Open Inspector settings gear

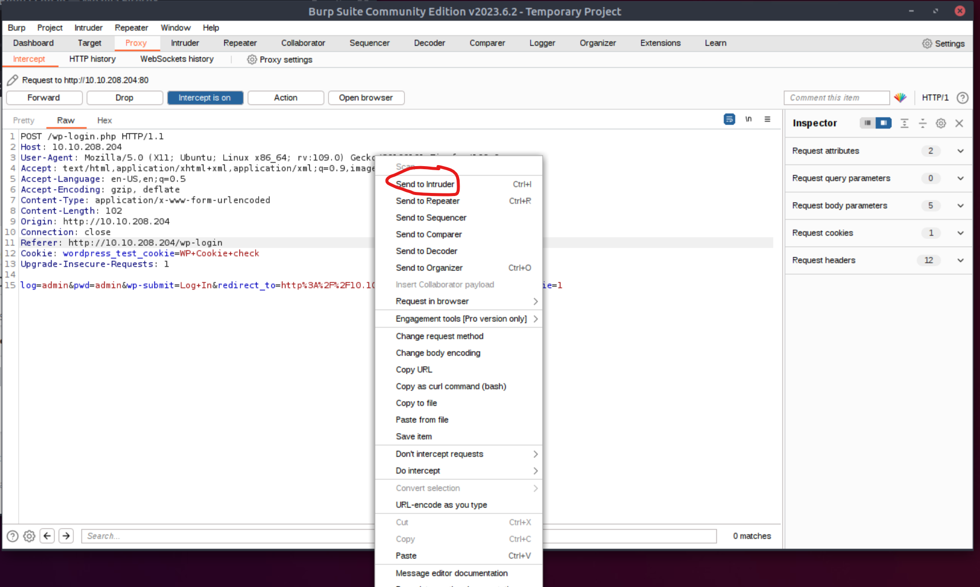(x=941, y=123)
